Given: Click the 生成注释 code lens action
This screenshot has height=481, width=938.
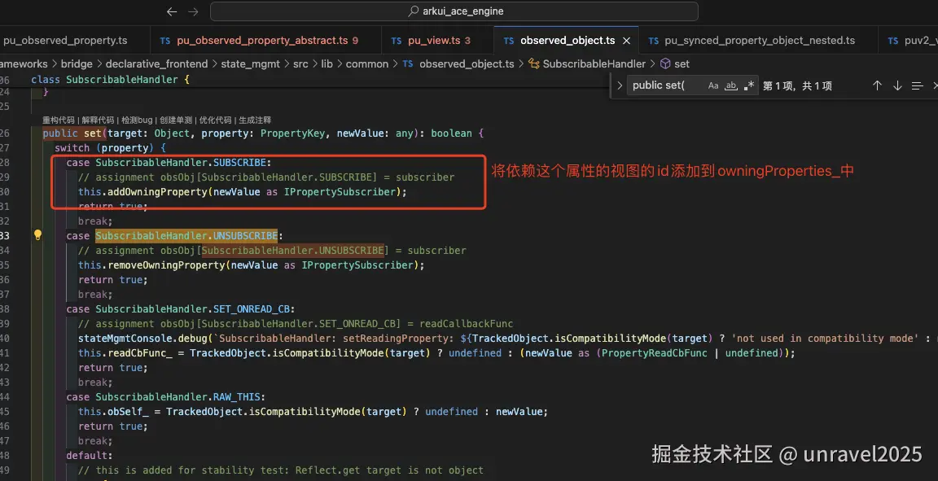Looking at the screenshot, I should (x=255, y=120).
